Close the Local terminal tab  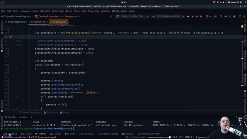(x=26, y=117)
